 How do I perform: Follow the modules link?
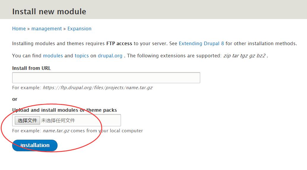(x=53, y=56)
